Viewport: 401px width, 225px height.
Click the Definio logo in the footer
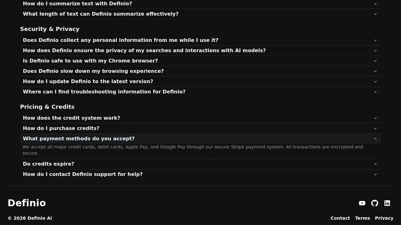point(27,203)
